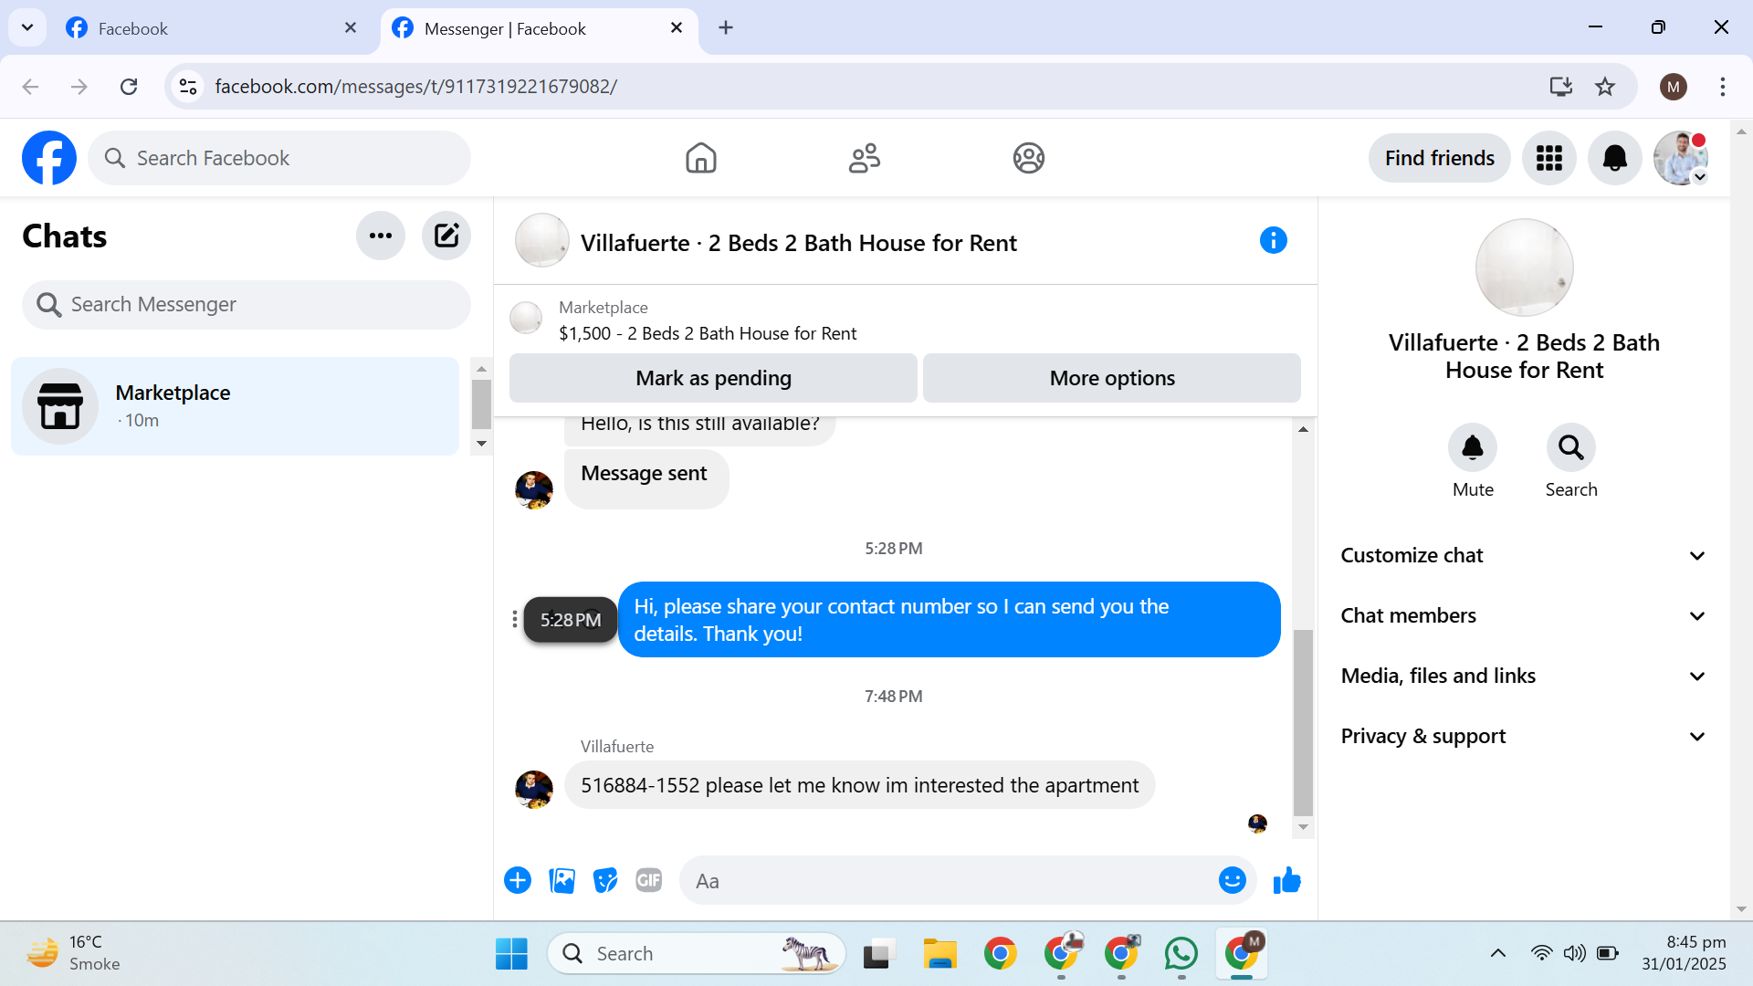Select the Messenger | Facebook tab
This screenshot has width=1753, height=986.
540,28
